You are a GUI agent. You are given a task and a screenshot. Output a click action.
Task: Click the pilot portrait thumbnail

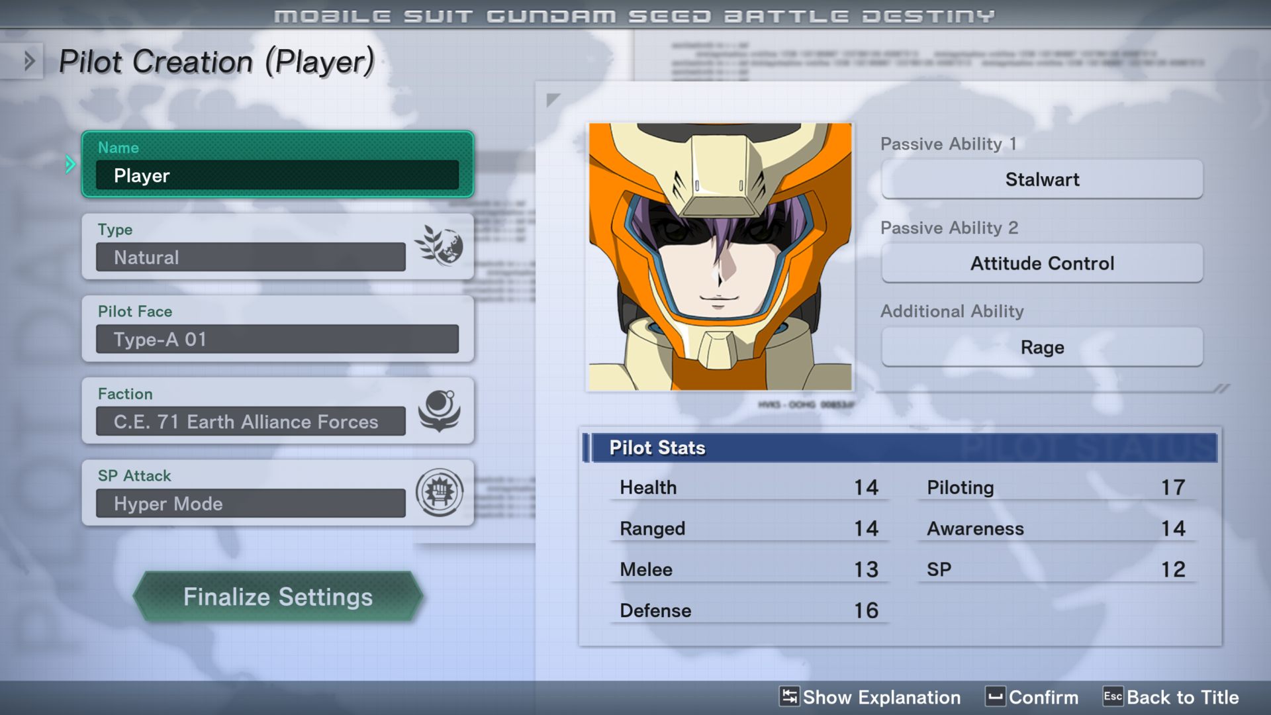(720, 257)
